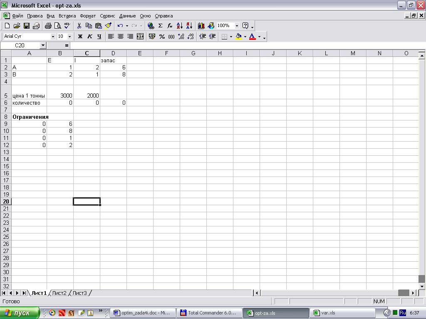Switch to var.xls taskbar button
Image resolution: width=426 pixels, height=319 pixels.
coord(342,313)
